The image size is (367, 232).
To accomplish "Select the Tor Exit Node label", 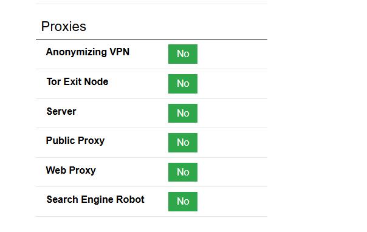I will pyautogui.click(x=77, y=81).
